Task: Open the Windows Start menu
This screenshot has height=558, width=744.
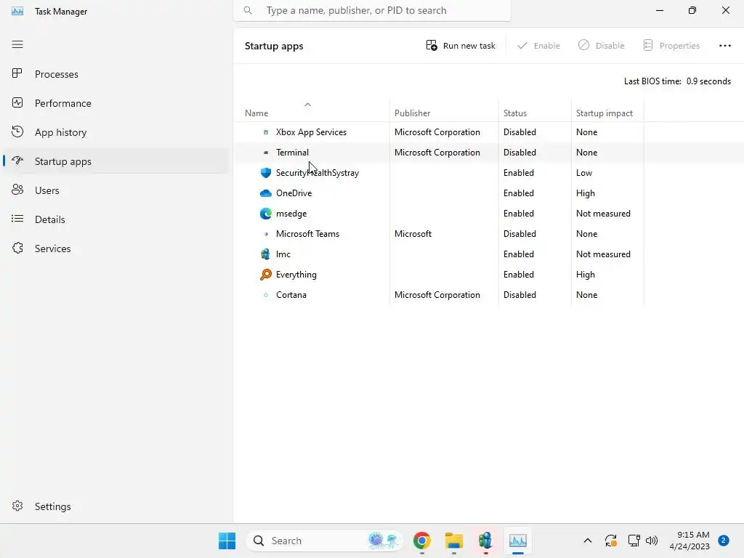Action: coord(227,541)
